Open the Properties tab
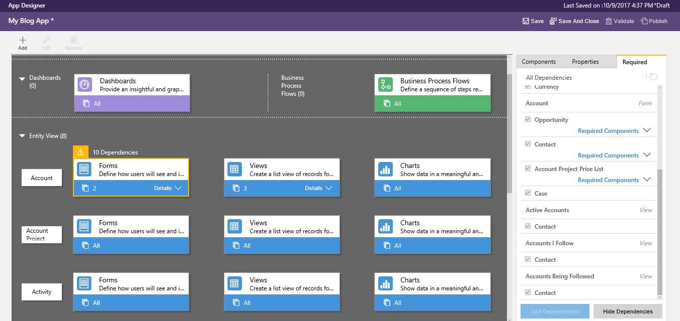Screen dimensions: 680x321 click(x=585, y=62)
